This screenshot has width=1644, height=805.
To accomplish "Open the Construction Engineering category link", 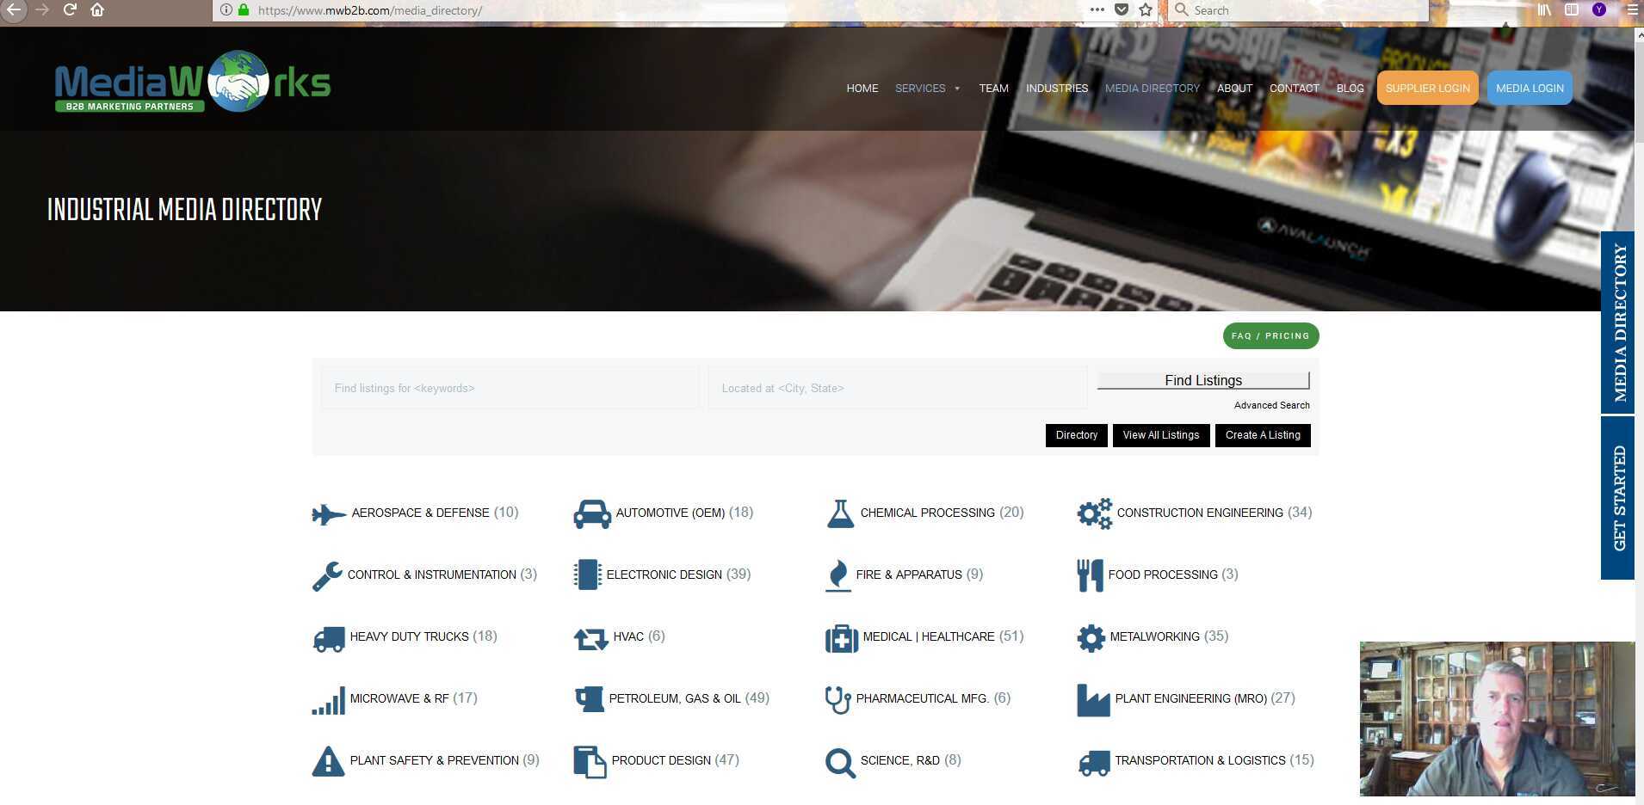I will [1200, 513].
